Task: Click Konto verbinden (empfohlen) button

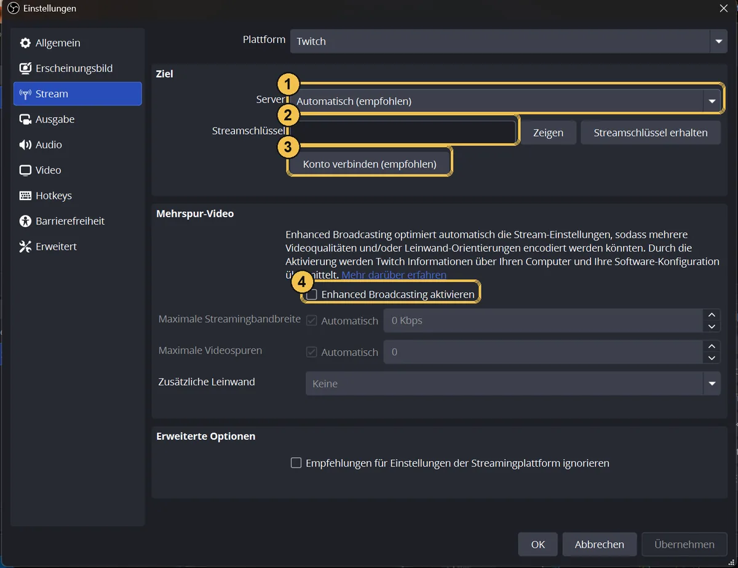Action: [370, 164]
